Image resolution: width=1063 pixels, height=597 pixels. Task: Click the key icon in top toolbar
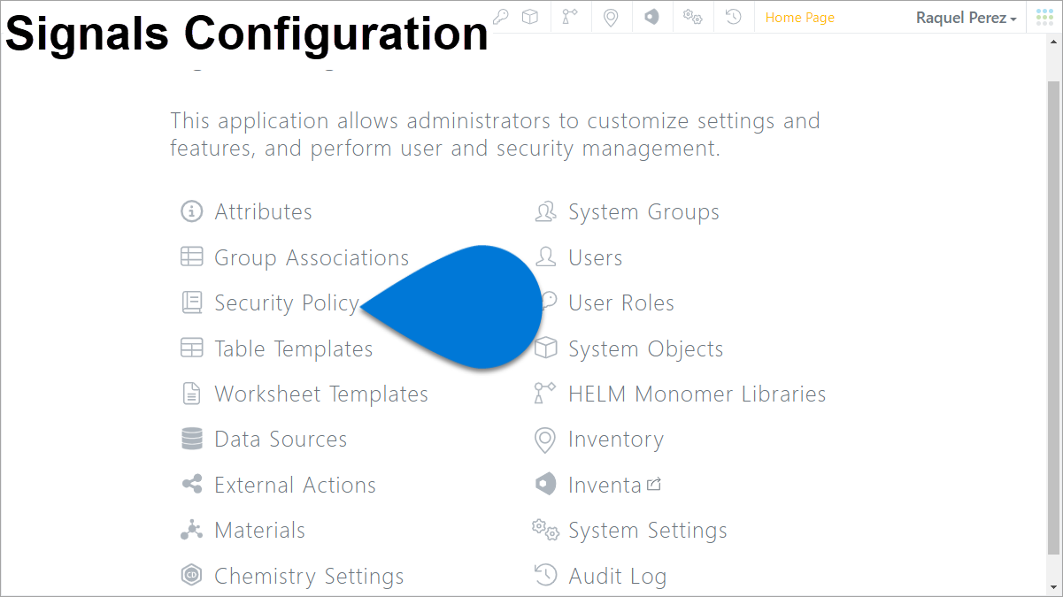click(x=501, y=17)
